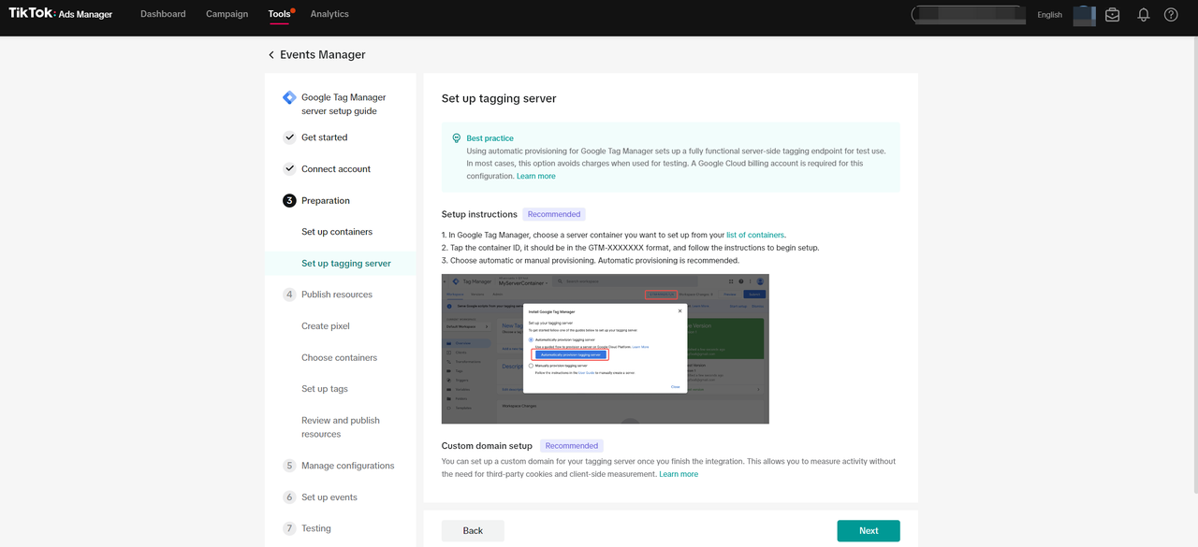The image size is (1198, 547).
Task: Click the GTM setup instructions screenshot
Action: click(605, 348)
